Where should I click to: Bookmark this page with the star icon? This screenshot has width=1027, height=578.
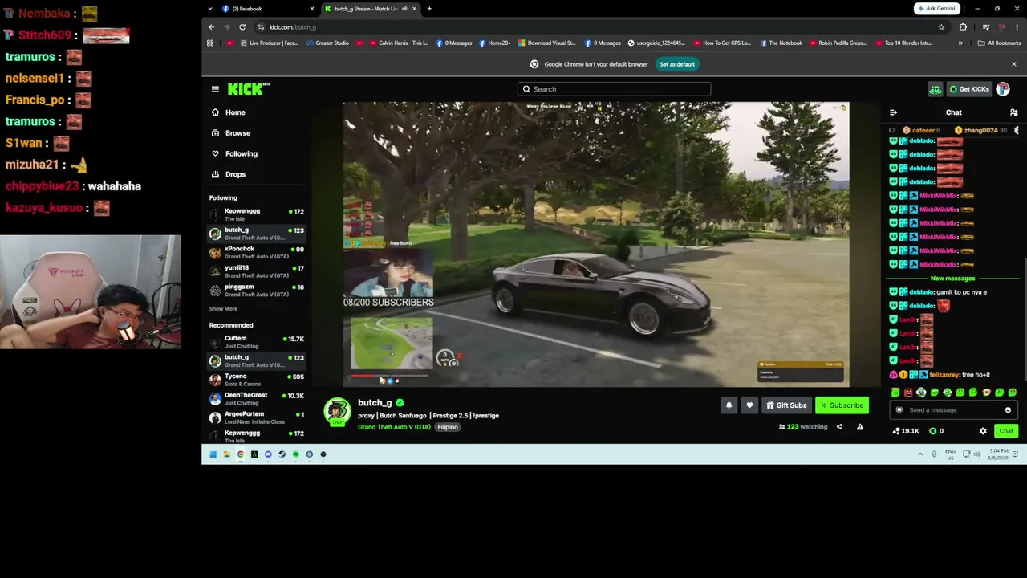click(941, 27)
